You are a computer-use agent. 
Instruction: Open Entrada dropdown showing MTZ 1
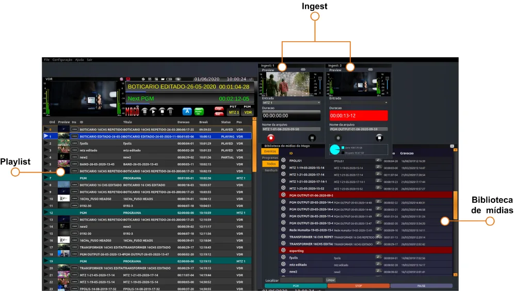291,103
